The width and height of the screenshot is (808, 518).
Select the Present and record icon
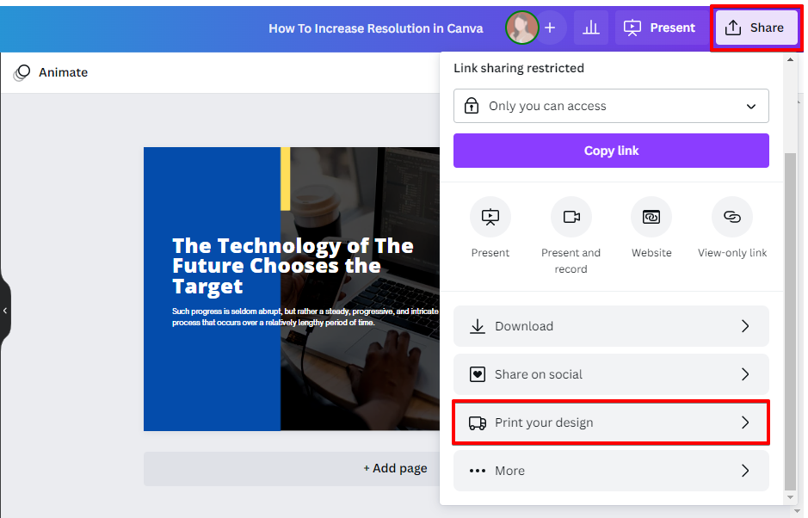pos(571,217)
